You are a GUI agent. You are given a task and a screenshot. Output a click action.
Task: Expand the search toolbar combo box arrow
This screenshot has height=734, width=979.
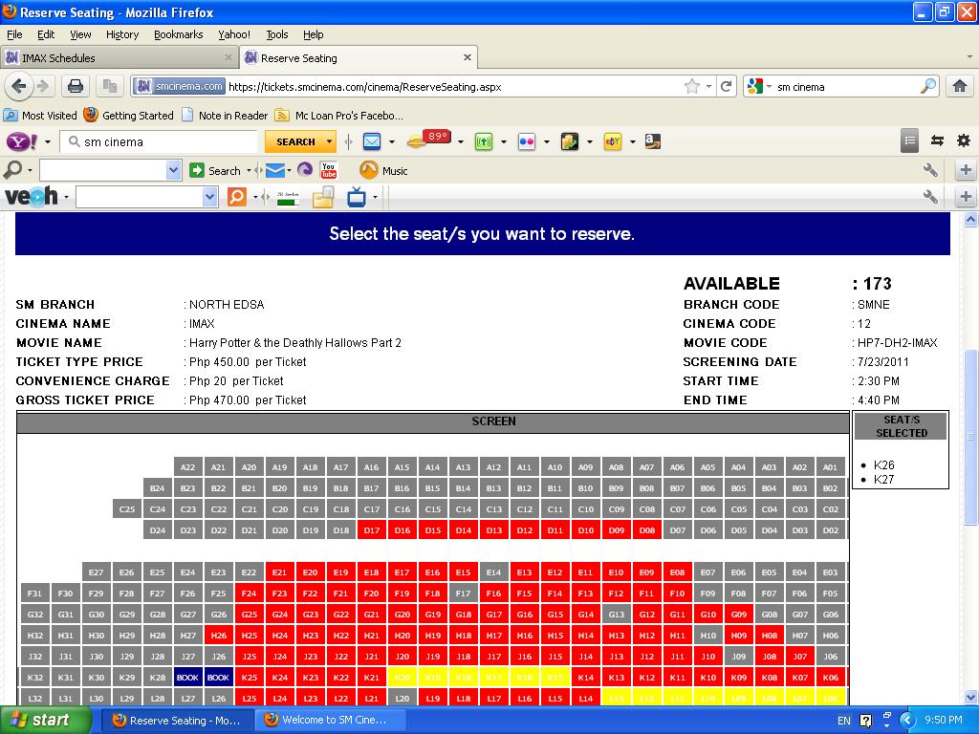tap(173, 170)
